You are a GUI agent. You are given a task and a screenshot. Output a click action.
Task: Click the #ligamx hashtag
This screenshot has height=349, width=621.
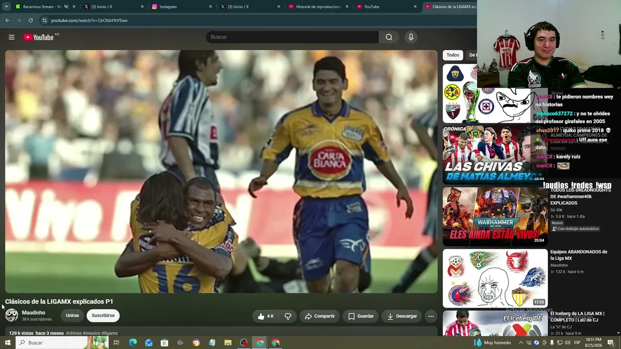(110, 333)
